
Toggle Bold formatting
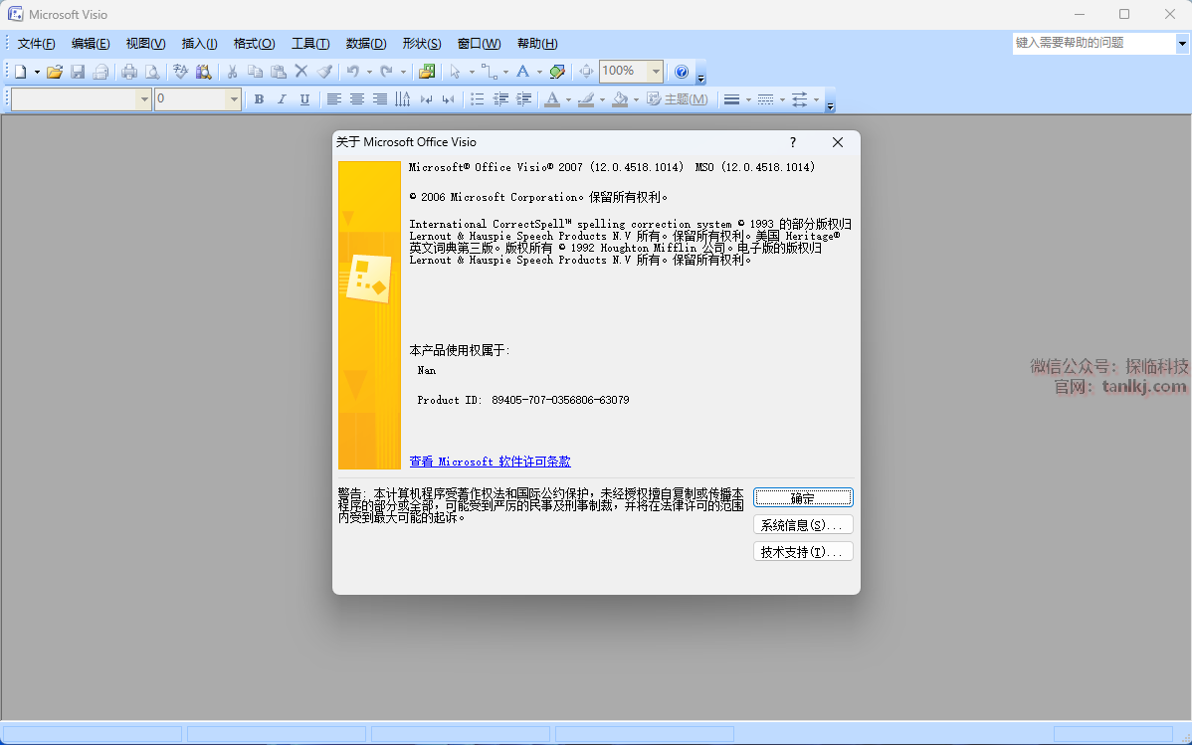click(x=259, y=99)
